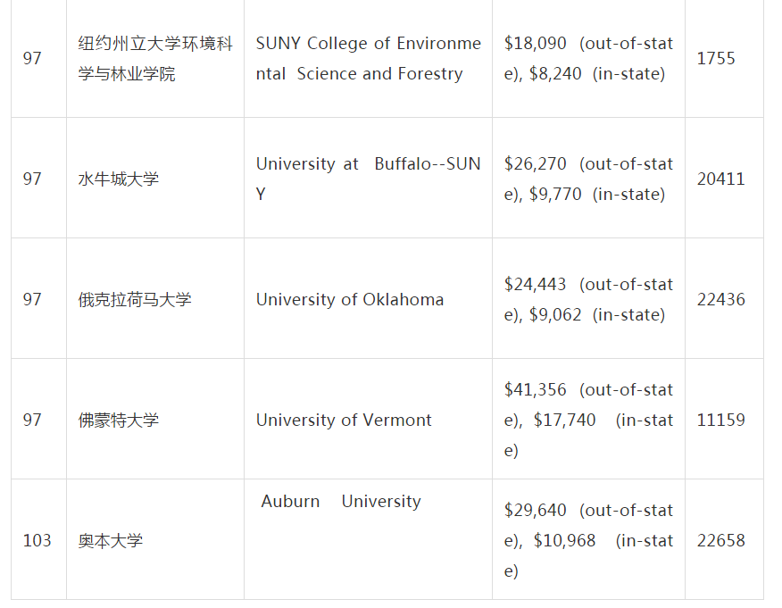This screenshot has width=782, height=608.
Task: Click University of Vermont name
Action: tap(344, 421)
